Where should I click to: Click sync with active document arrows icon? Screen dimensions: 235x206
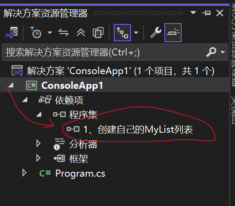point(64,32)
